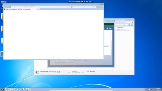The image size is (162, 91).
Task: Click Change your view icon in Explorer
Action: [124, 25]
